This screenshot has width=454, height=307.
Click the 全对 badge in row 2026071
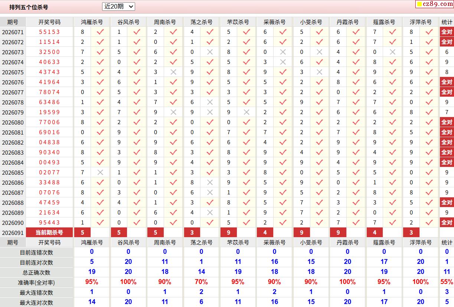(447, 32)
